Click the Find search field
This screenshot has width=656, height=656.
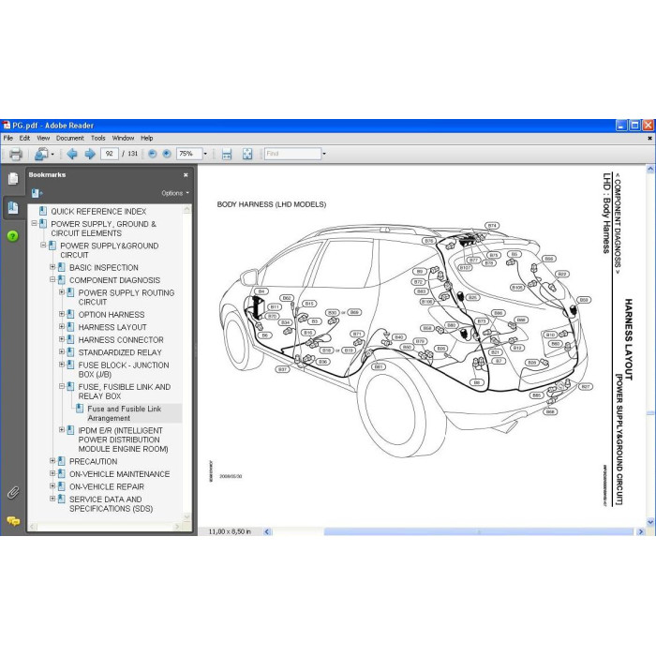(292, 154)
